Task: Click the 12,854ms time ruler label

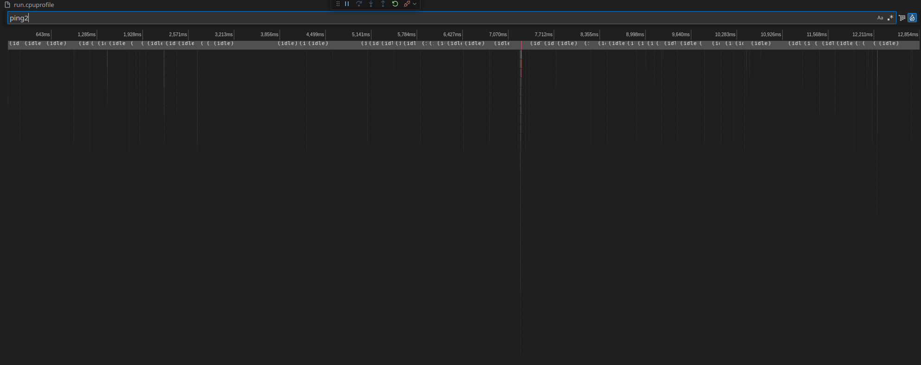Action: [908, 35]
